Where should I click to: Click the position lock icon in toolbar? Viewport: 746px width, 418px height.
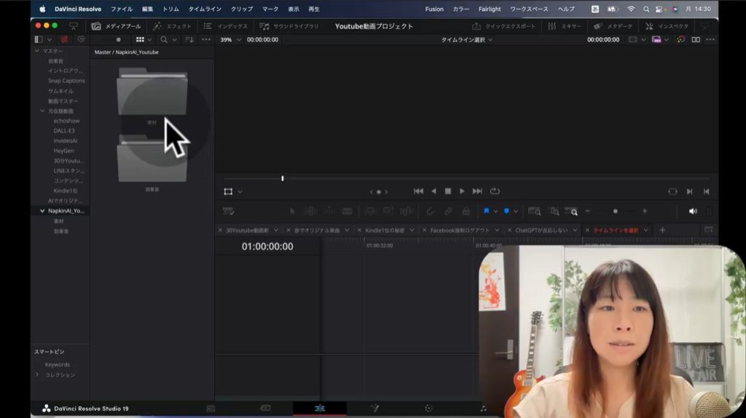[x=466, y=211]
